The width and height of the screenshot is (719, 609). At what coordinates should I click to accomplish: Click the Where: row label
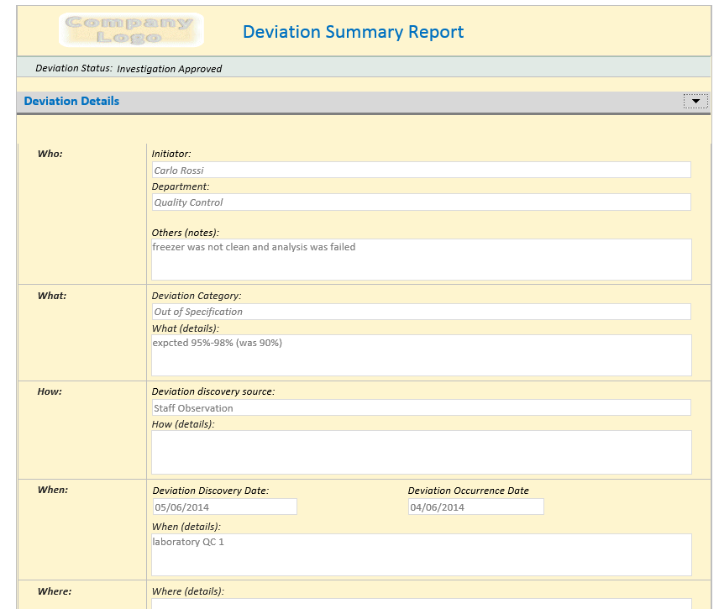(x=55, y=591)
